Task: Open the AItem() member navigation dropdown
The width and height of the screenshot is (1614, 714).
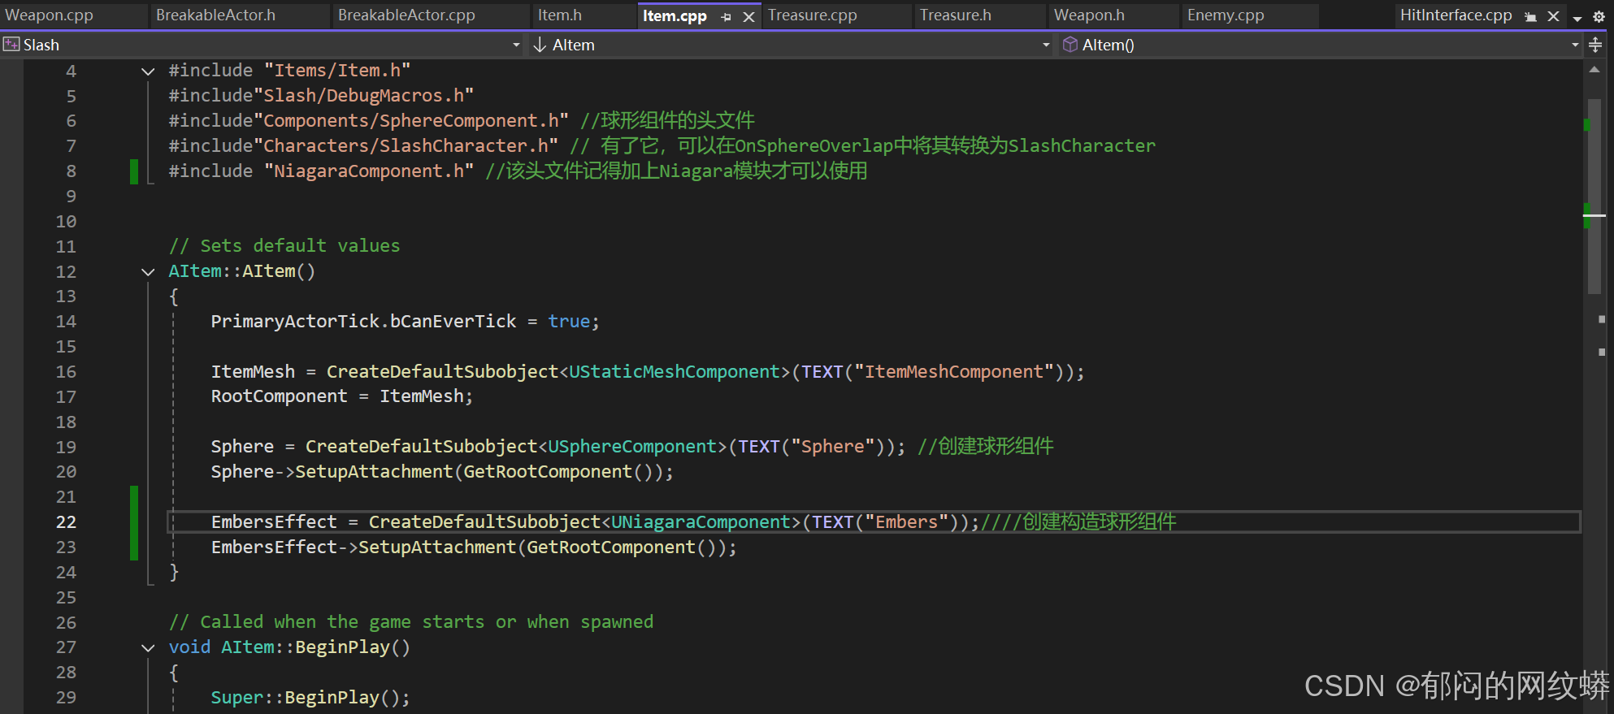Action: [x=1575, y=45]
